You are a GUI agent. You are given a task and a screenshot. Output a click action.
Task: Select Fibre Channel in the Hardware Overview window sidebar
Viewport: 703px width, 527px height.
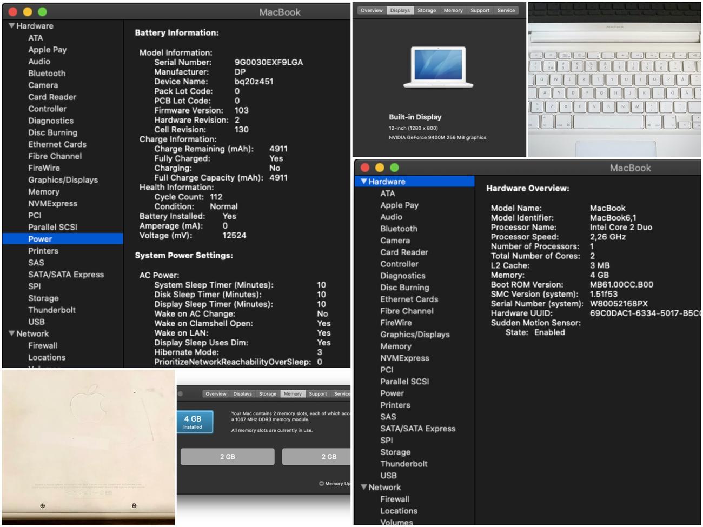click(407, 311)
